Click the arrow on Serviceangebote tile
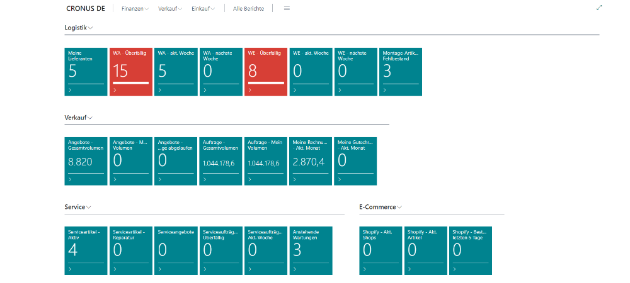 (160, 269)
